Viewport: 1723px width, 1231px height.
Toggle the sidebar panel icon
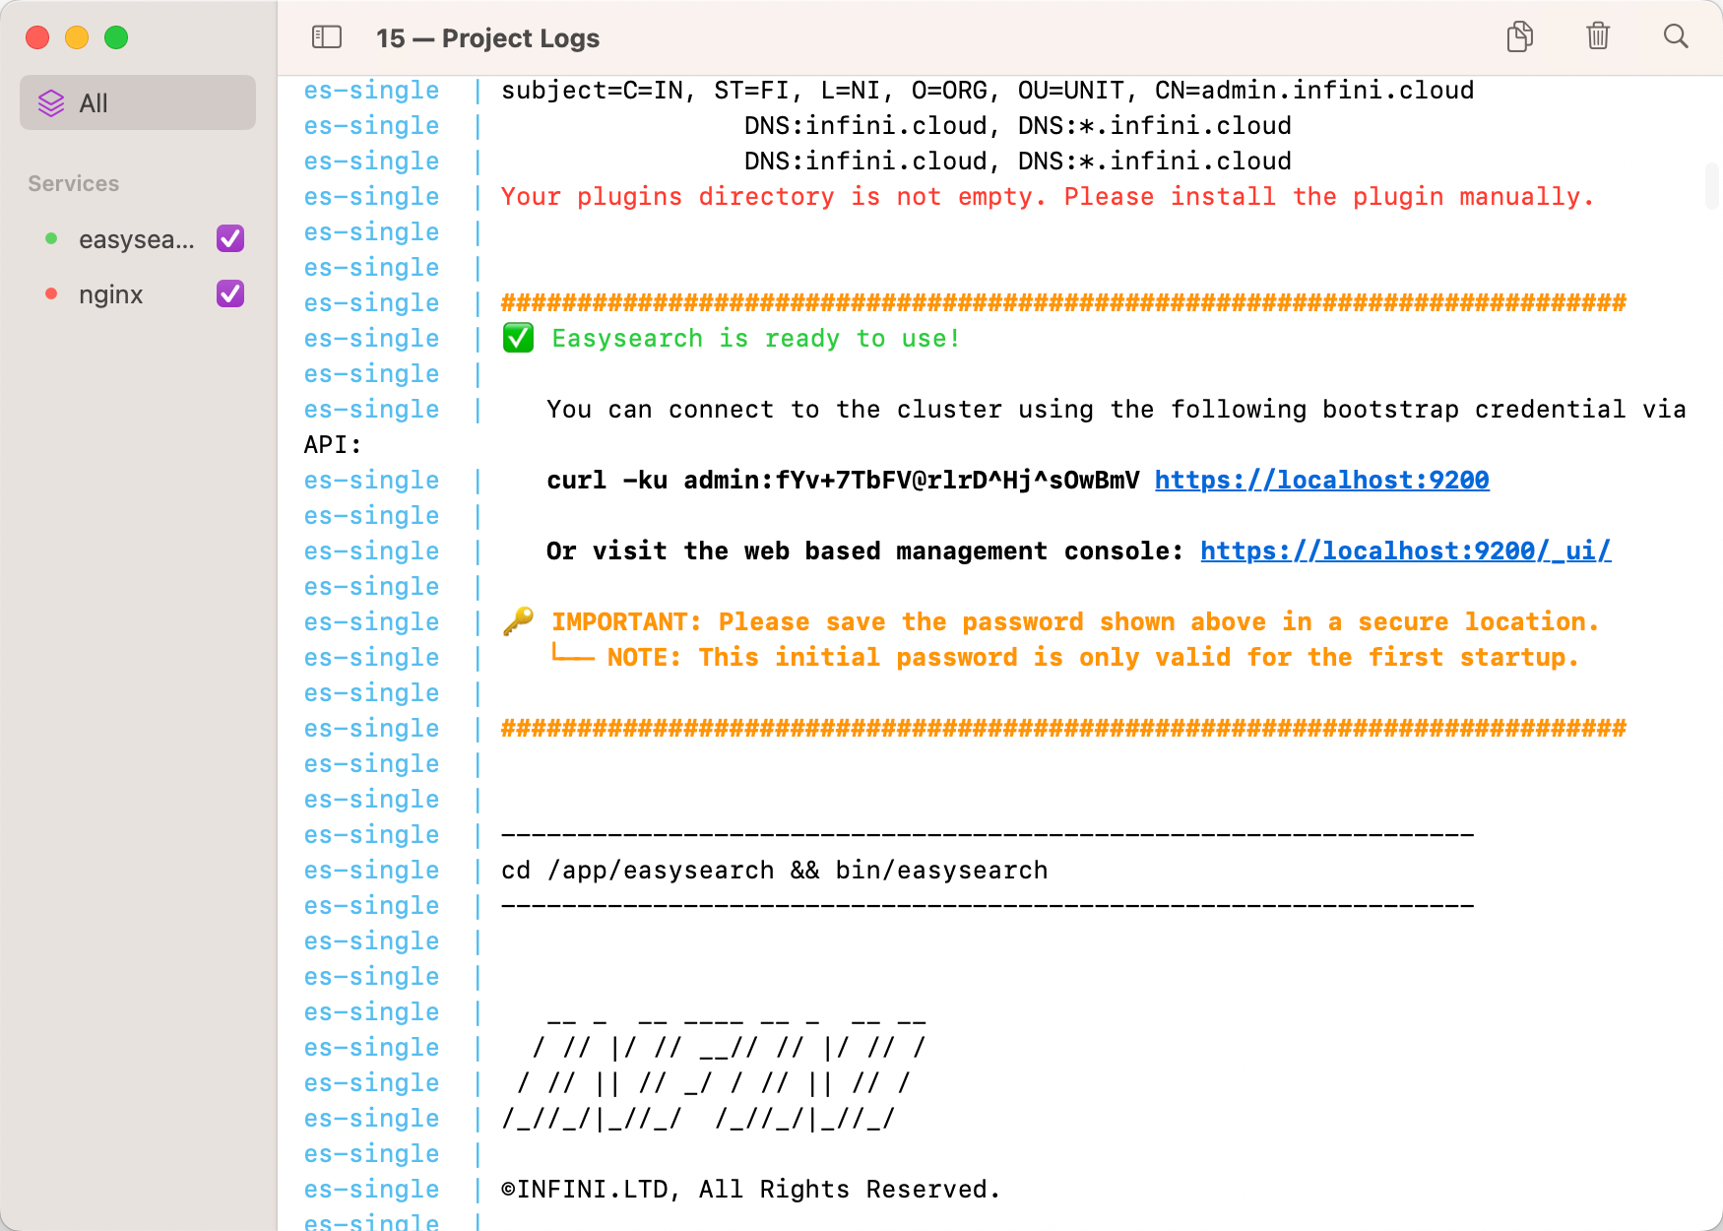click(x=326, y=37)
